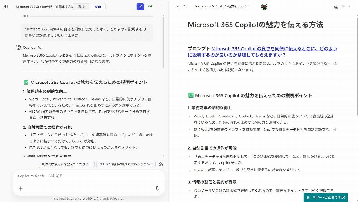
Task: Click page bullet starting 長いメールや会議の議事録
Action: click(264, 194)
